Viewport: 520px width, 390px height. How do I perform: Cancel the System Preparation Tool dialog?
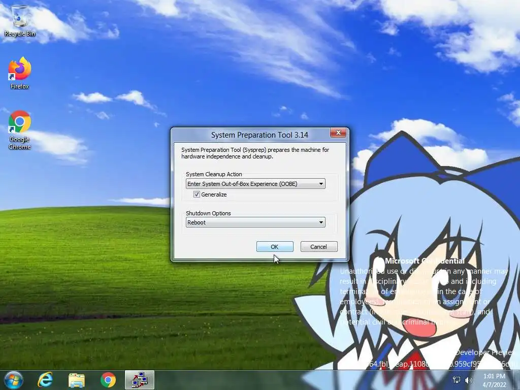pos(319,247)
